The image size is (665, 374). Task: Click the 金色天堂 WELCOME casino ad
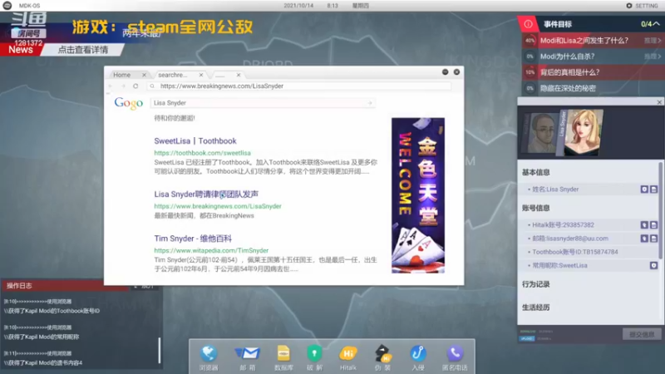(418, 195)
